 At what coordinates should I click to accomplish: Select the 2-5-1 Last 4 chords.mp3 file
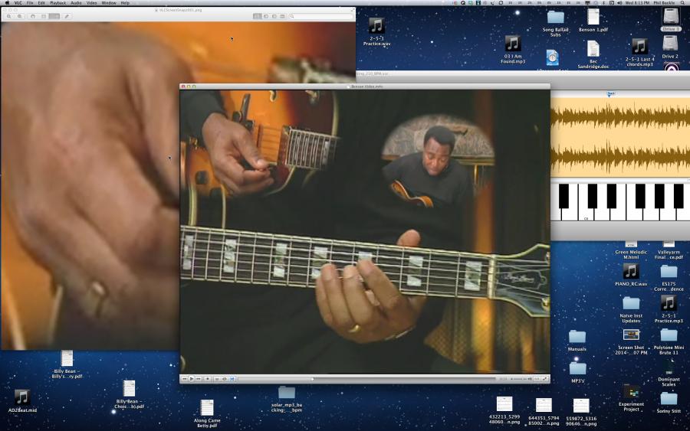pos(639,53)
